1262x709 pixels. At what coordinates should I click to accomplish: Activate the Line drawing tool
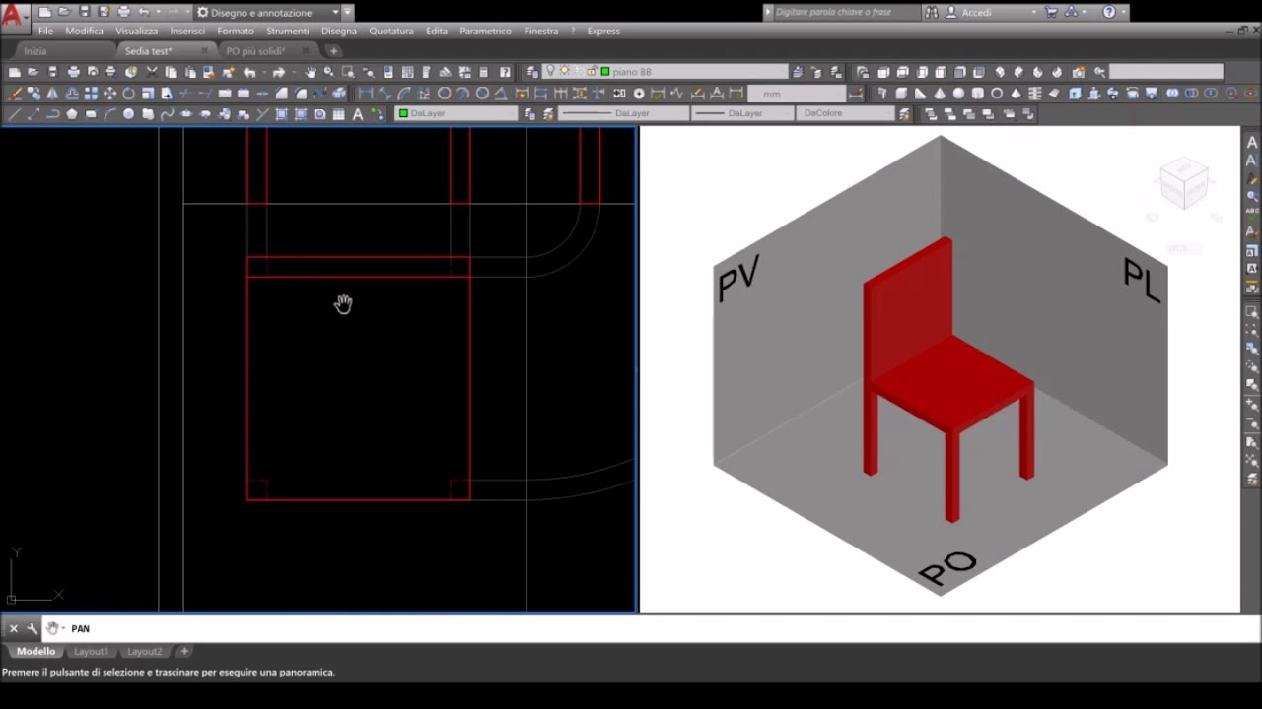click(15, 113)
